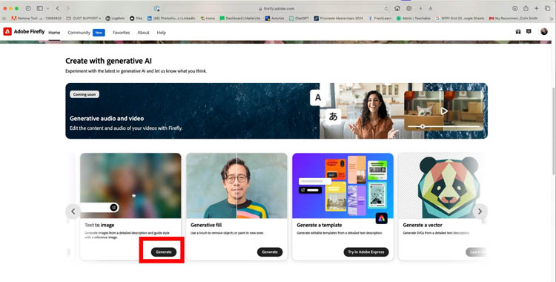This screenshot has width=556, height=282.
Task: Open the feedback chat icon in header
Action: coord(529,32)
